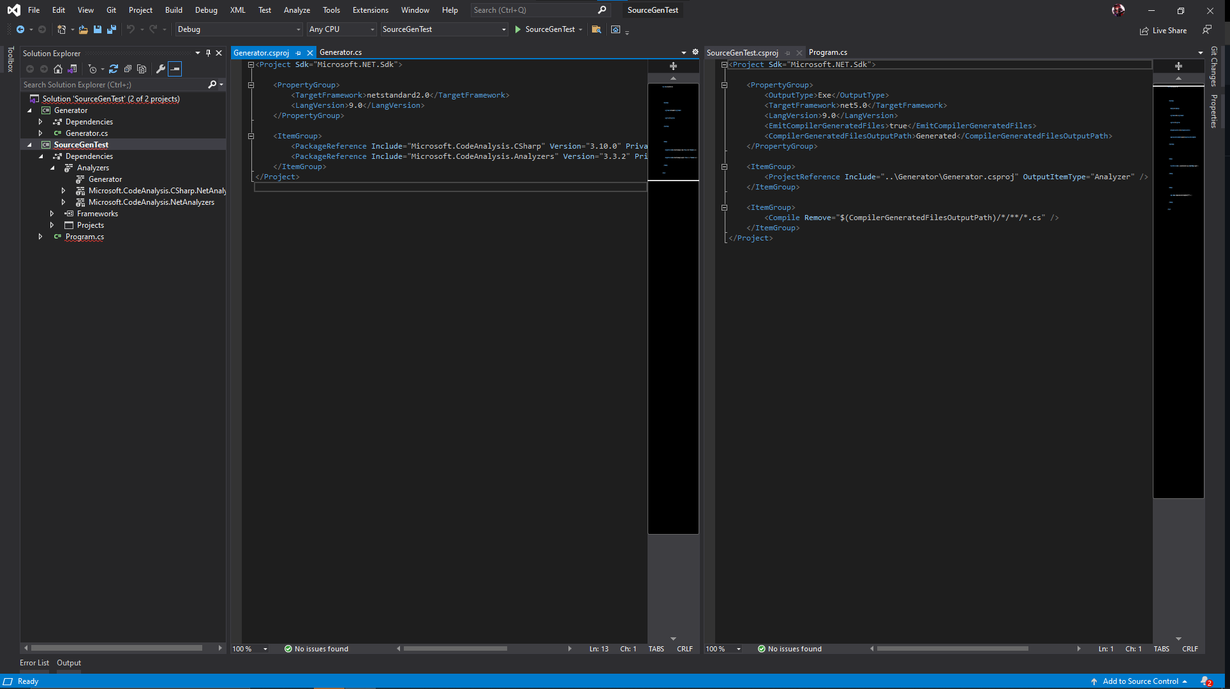The height and width of the screenshot is (689, 1230).
Task: Click the Visual Studio search magnifier in the title bar
Action: click(602, 10)
